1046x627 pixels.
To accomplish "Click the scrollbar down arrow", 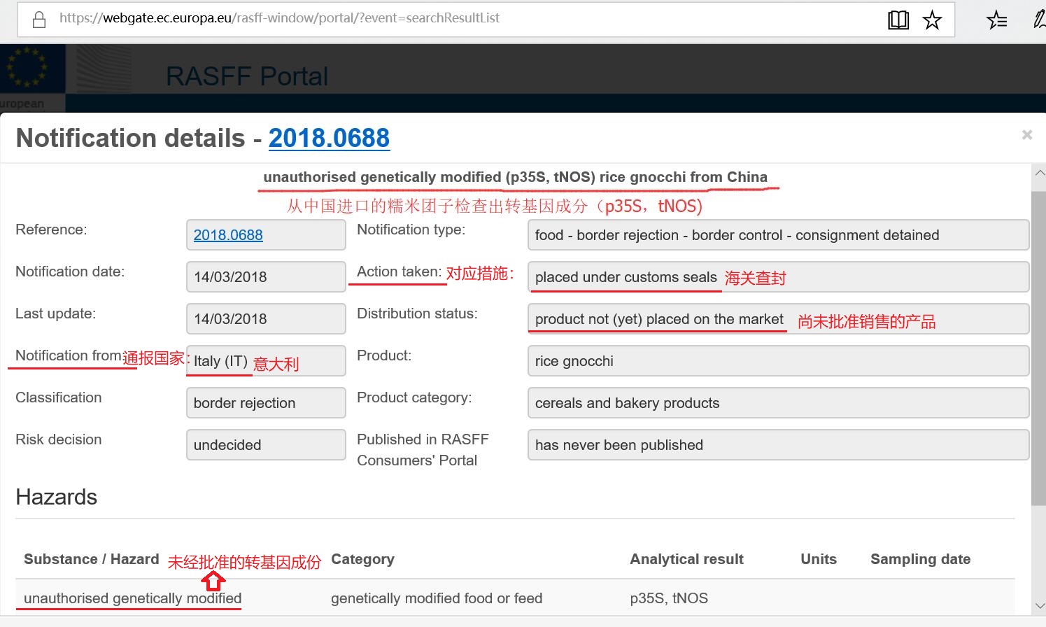I will (x=1039, y=606).
